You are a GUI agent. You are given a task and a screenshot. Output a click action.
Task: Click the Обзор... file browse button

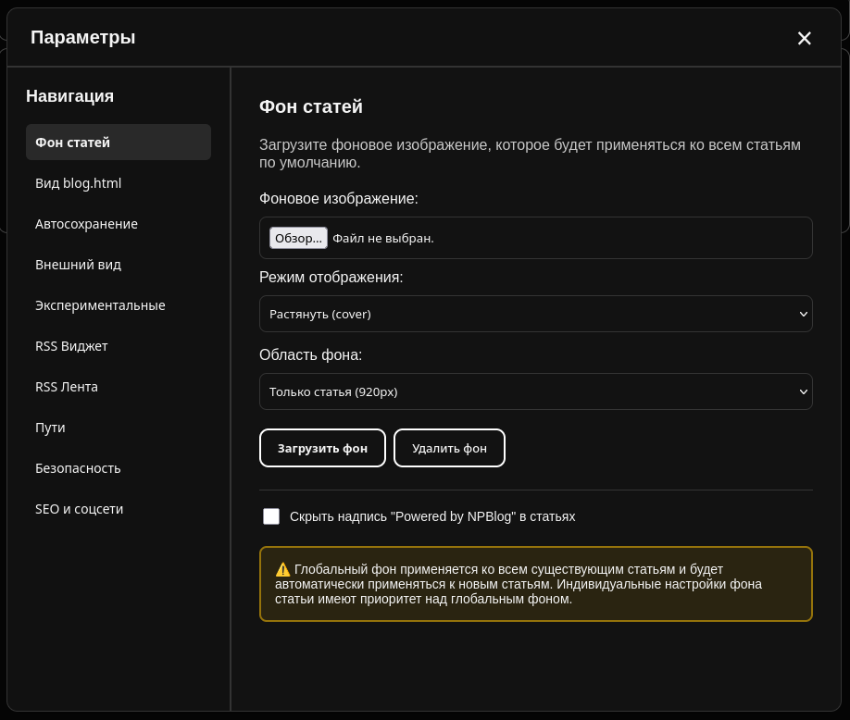[x=298, y=238]
